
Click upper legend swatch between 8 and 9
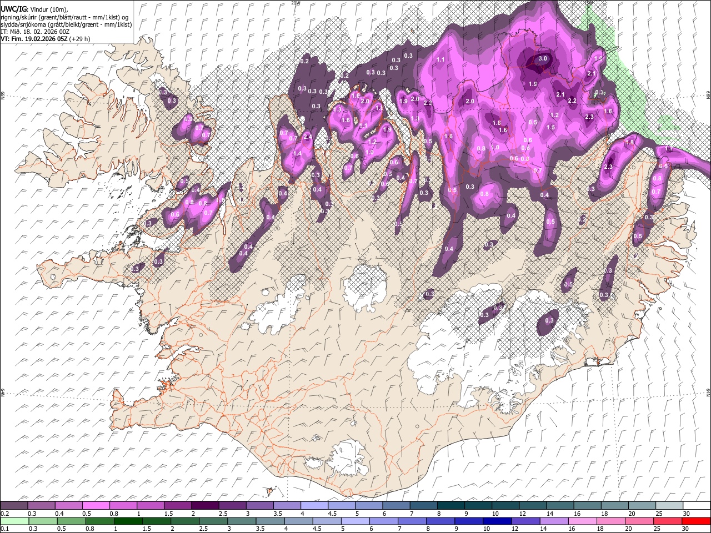pyautogui.click(x=450, y=505)
